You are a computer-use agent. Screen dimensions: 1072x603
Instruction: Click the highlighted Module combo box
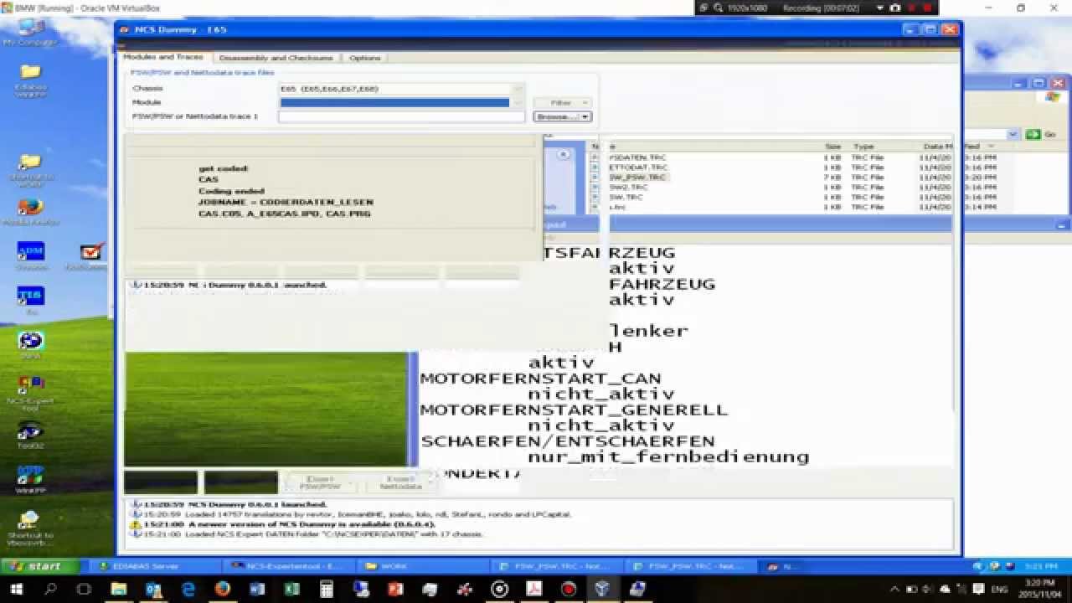coord(394,102)
